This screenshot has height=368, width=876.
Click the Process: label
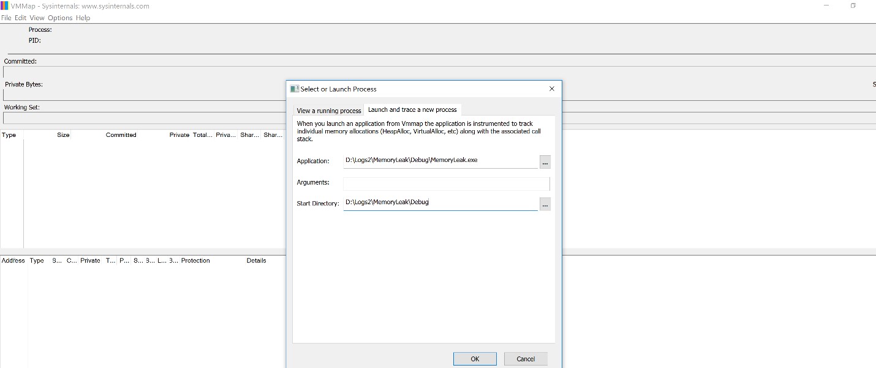click(x=40, y=29)
